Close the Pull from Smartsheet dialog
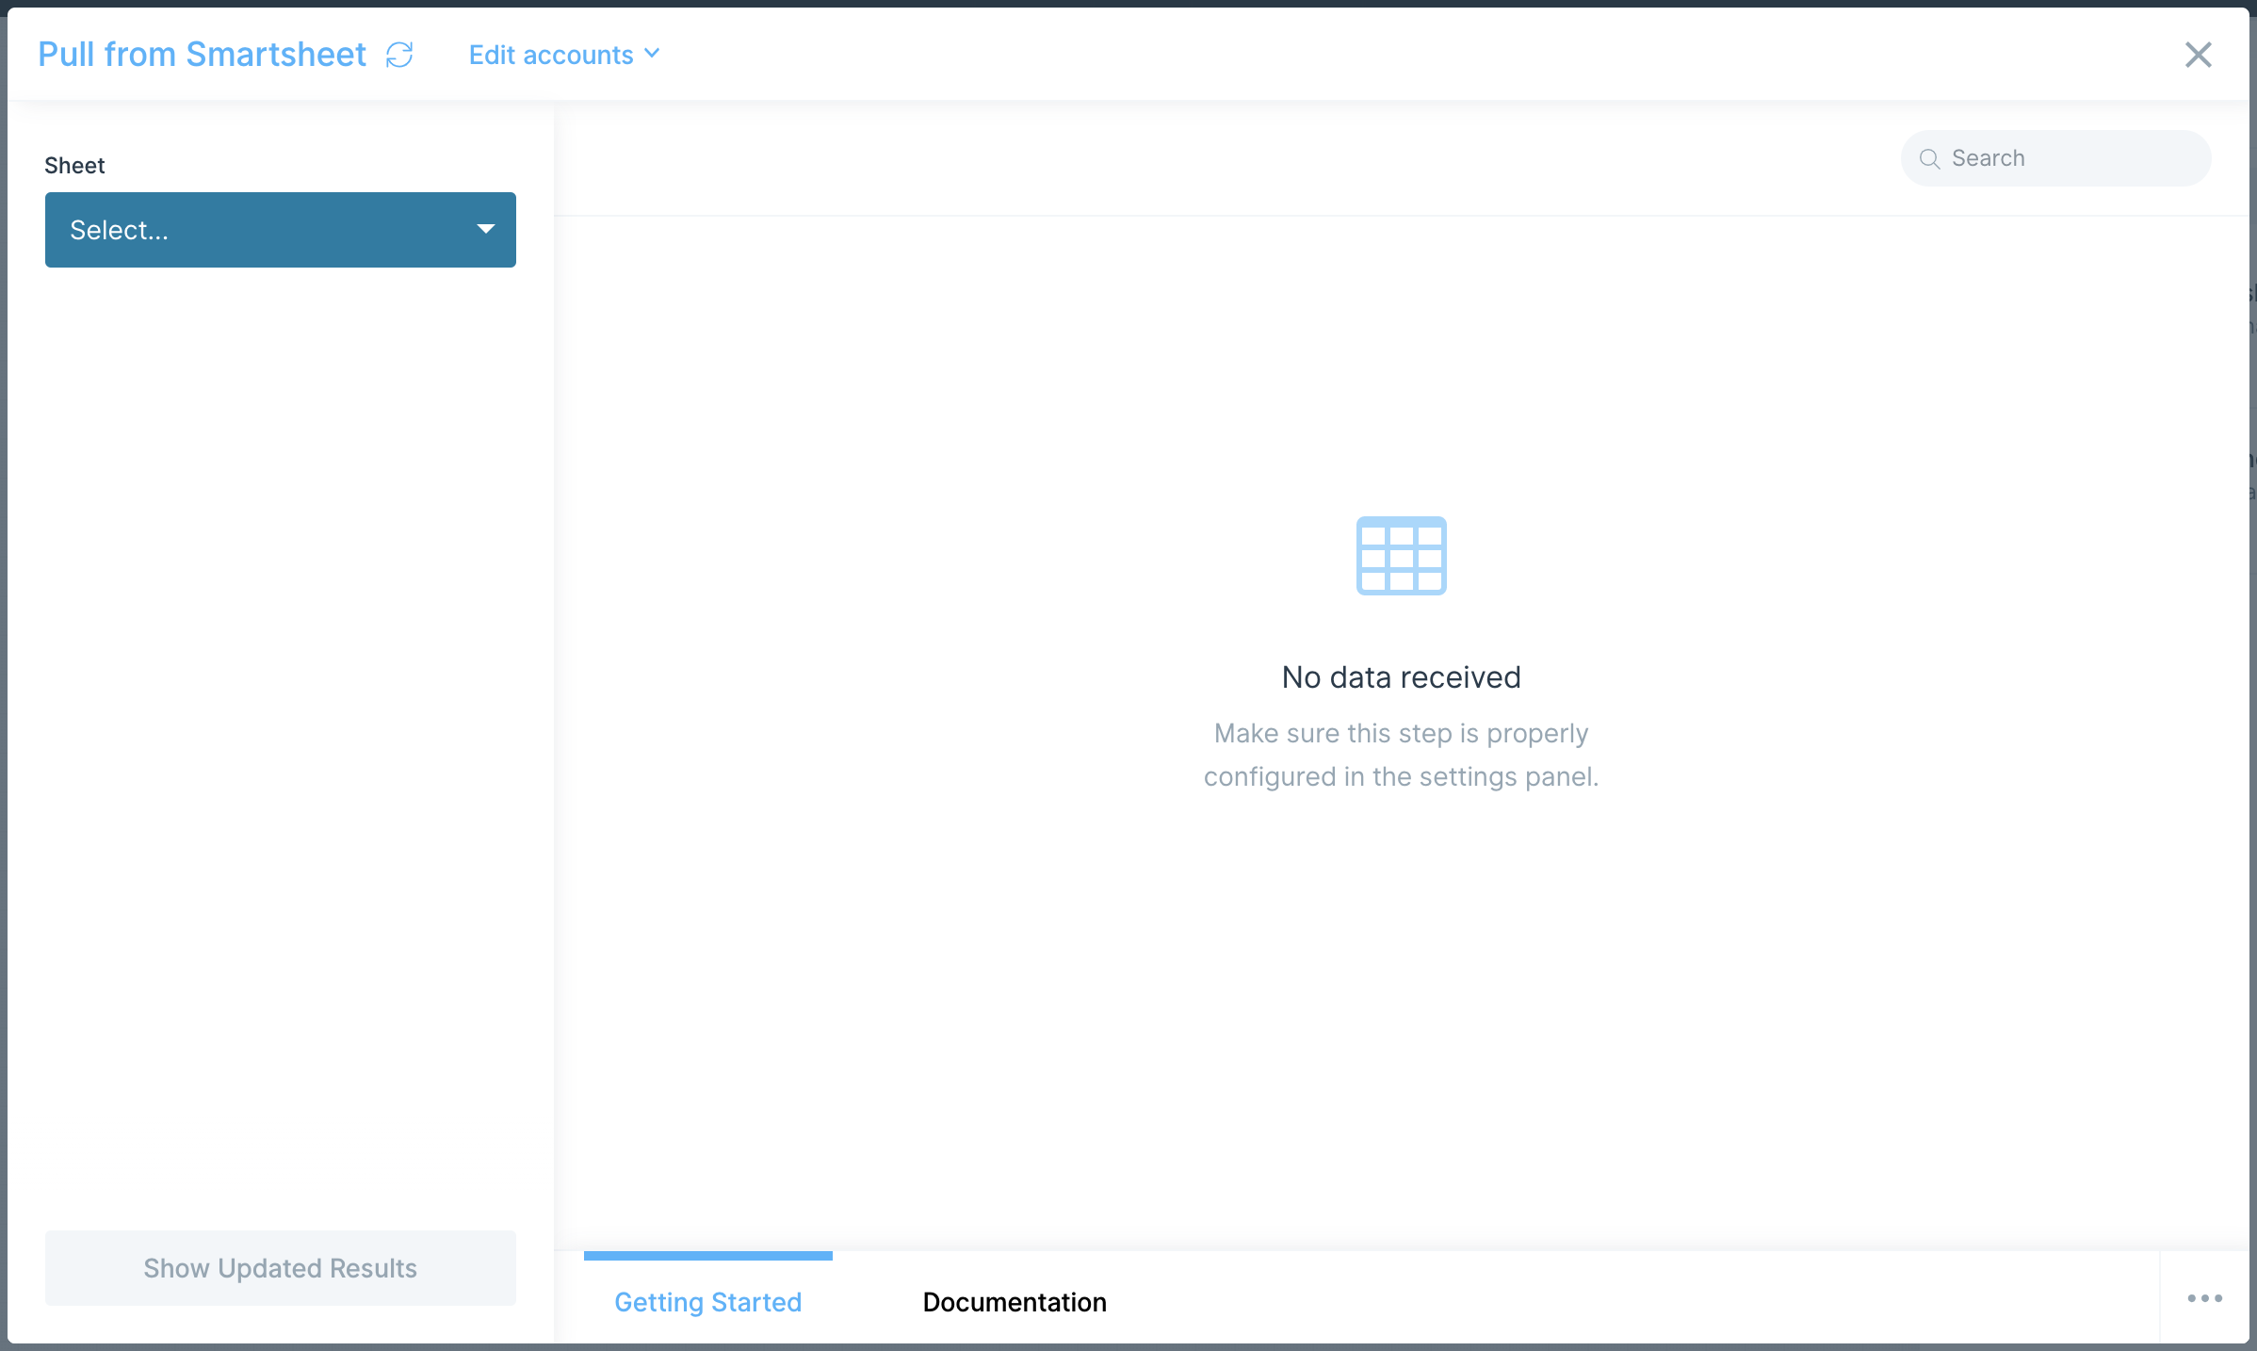This screenshot has width=2257, height=1351. [x=2198, y=55]
